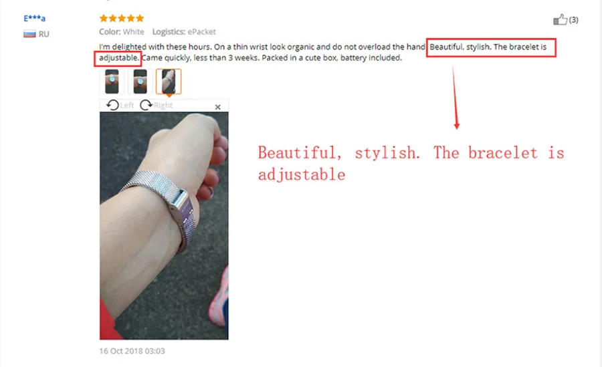Image resolution: width=602 pixels, height=367 pixels.
Task: Click the Color: White label
Action: 122,32
